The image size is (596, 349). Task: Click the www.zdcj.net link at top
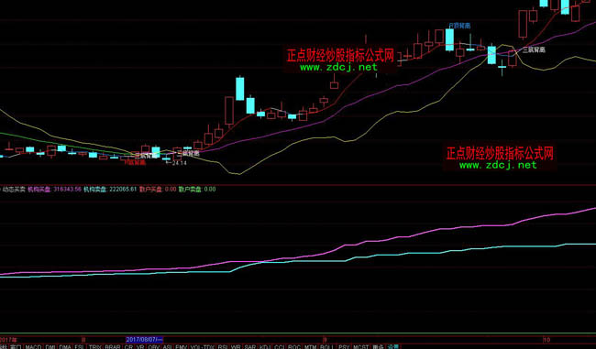point(338,67)
